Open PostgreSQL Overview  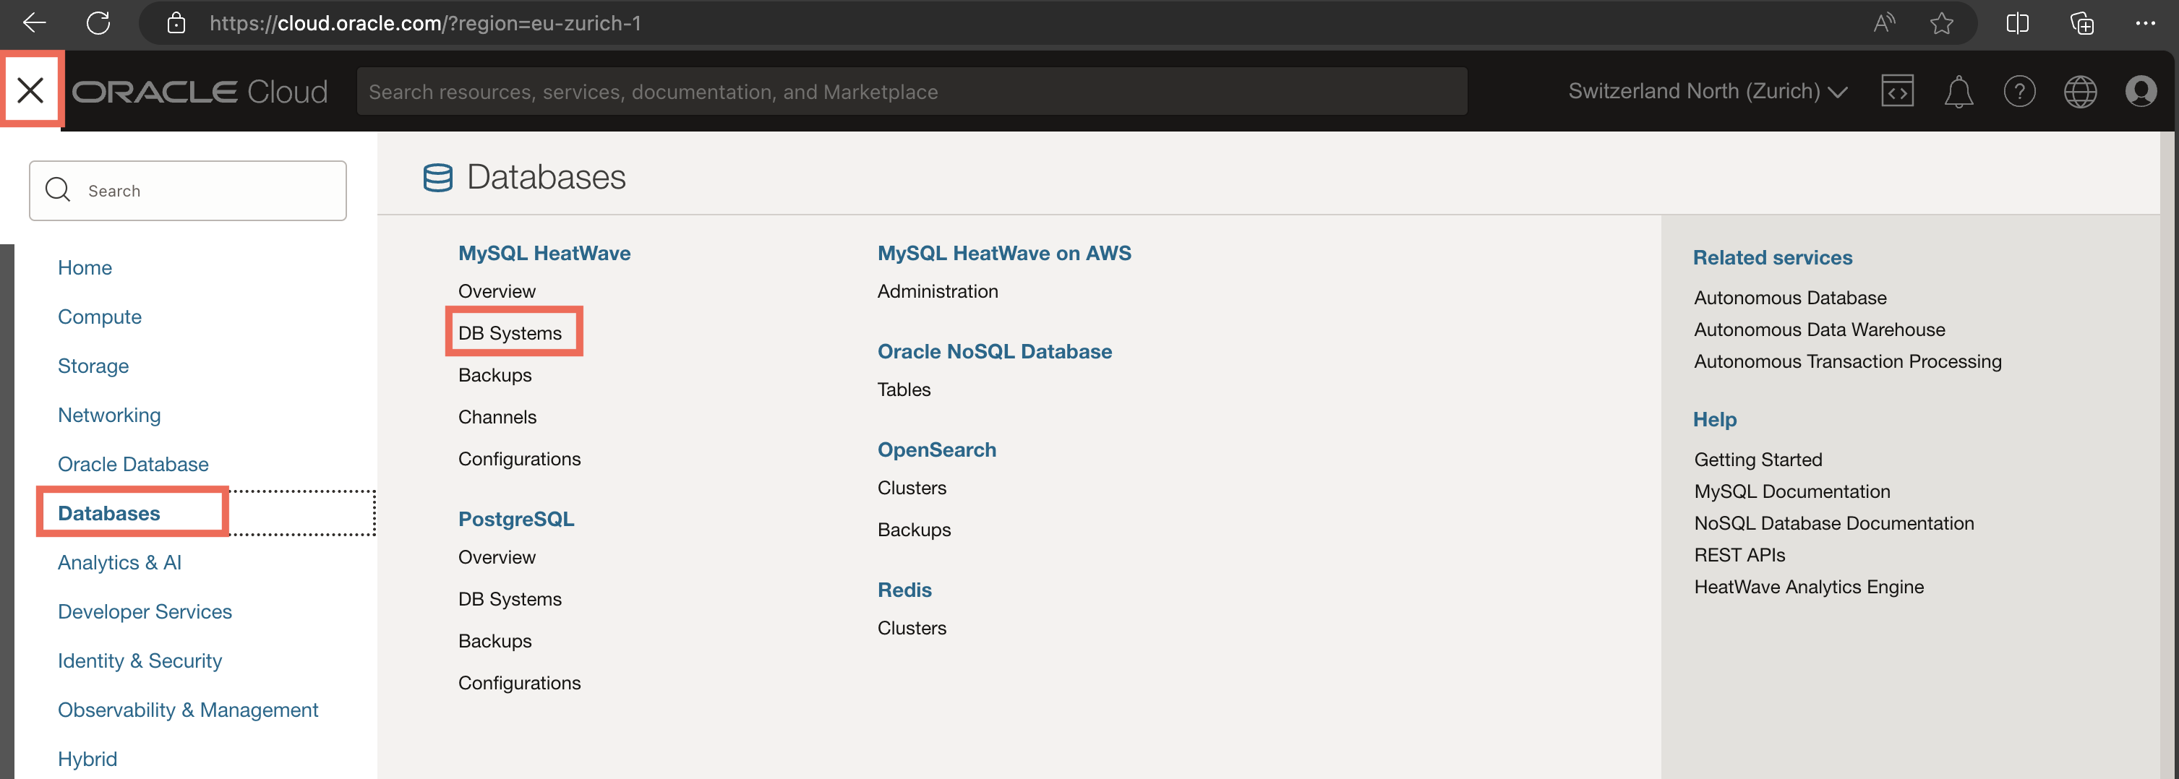tap(497, 556)
